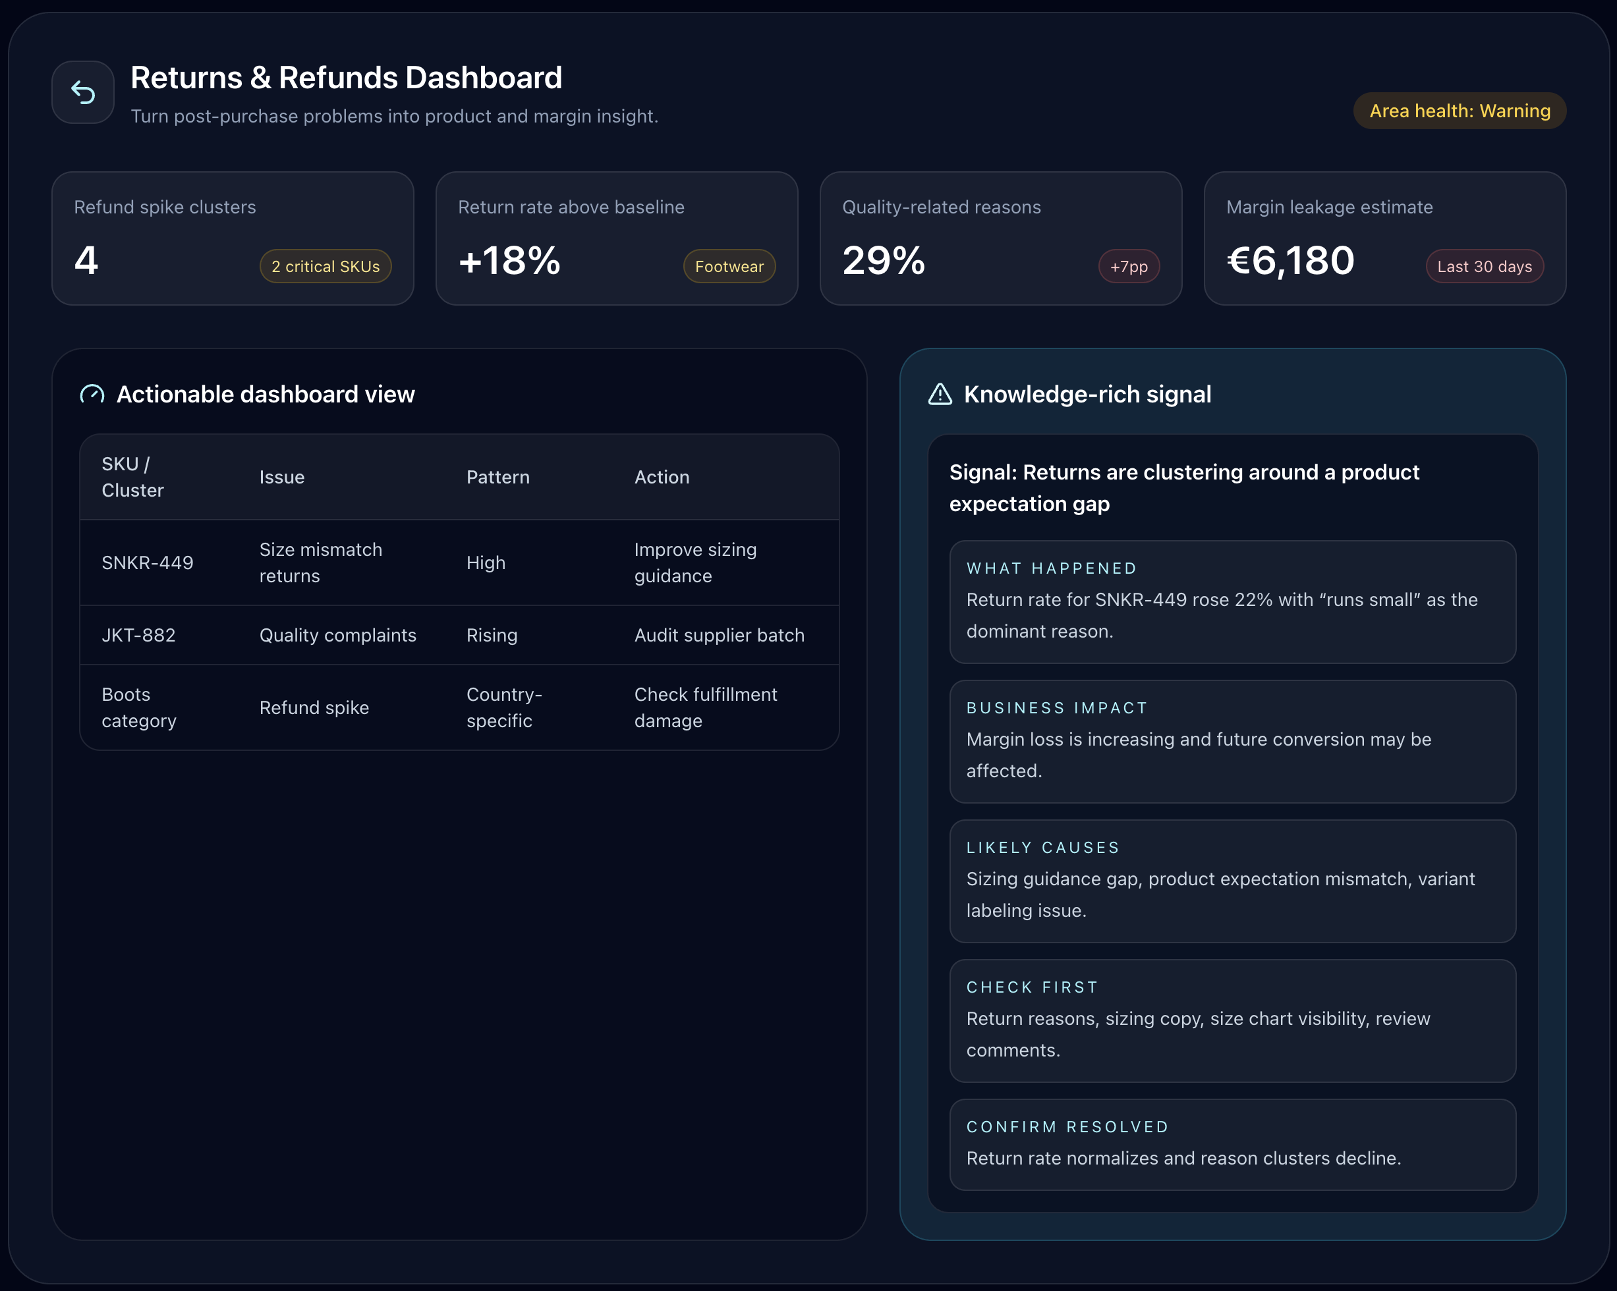Click the Footwear tag
The height and width of the screenshot is (1291, 1617).
[x=728, y=266]
